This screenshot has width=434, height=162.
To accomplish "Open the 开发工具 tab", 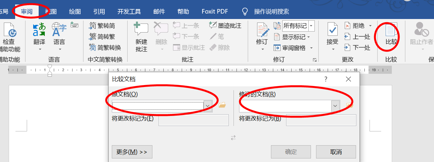I will point(129,12).
